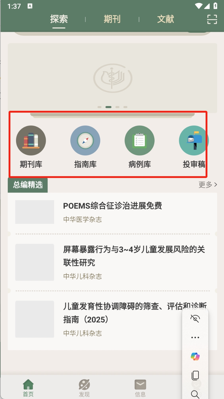
Task: Tap the magnifier search icon in floating toolbar
Action: (195, 394)
